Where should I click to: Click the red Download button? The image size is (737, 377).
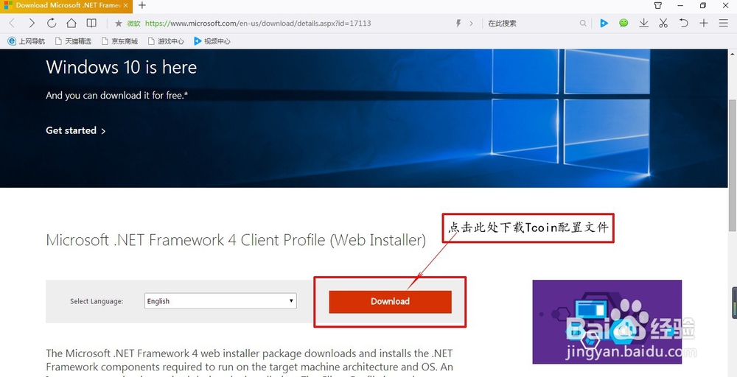point(390,301)
